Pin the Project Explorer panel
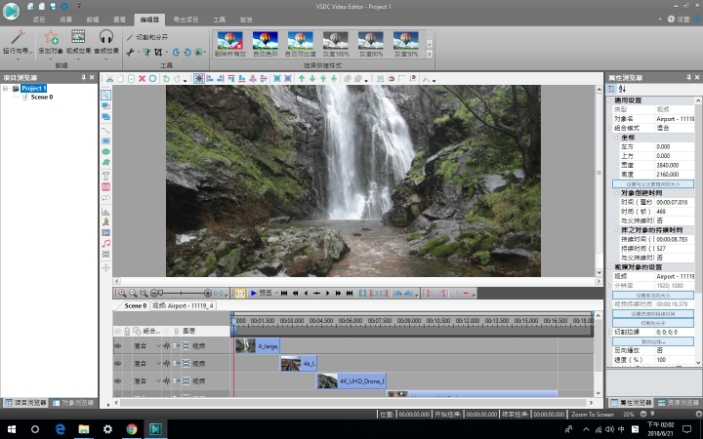The height and width of the screenshot is (439, 703). point(83,77)
